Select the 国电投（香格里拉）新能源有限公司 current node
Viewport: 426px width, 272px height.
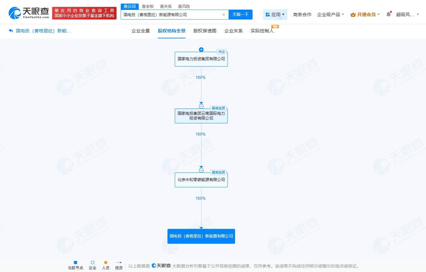point(201,236)
